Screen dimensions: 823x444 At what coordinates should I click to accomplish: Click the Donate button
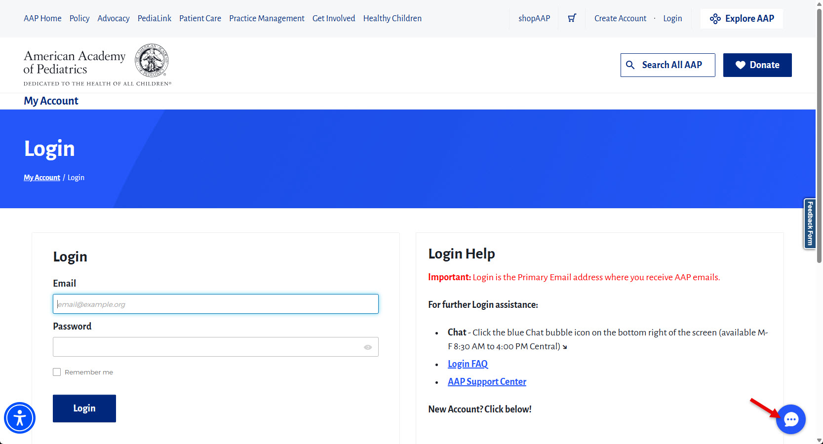(757, 65)
